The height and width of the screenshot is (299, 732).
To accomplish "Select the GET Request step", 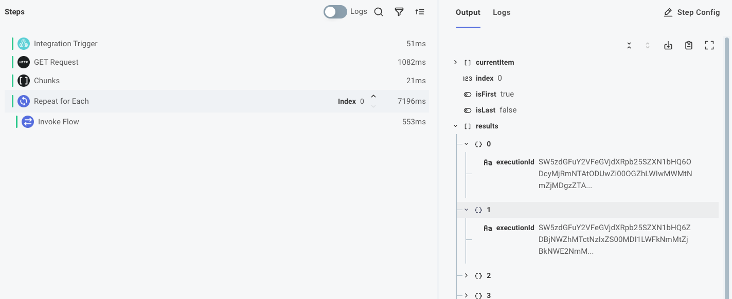I will 56,62.
